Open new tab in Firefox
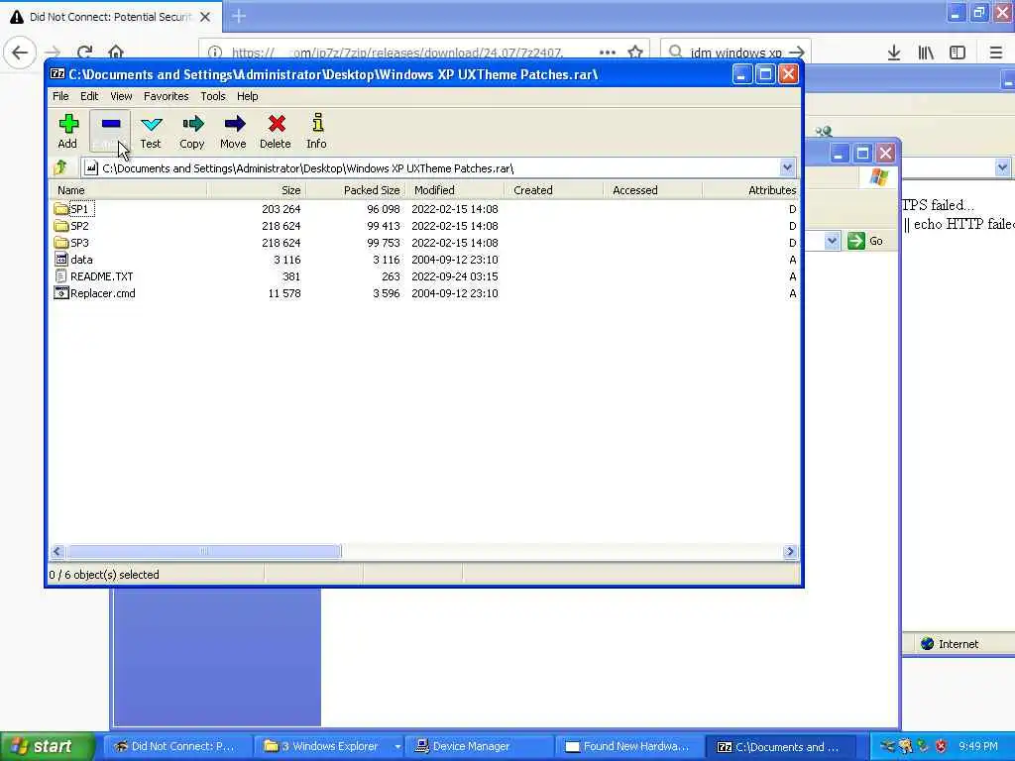Screen dimensions: 1015x761 [x=239, y=16]
